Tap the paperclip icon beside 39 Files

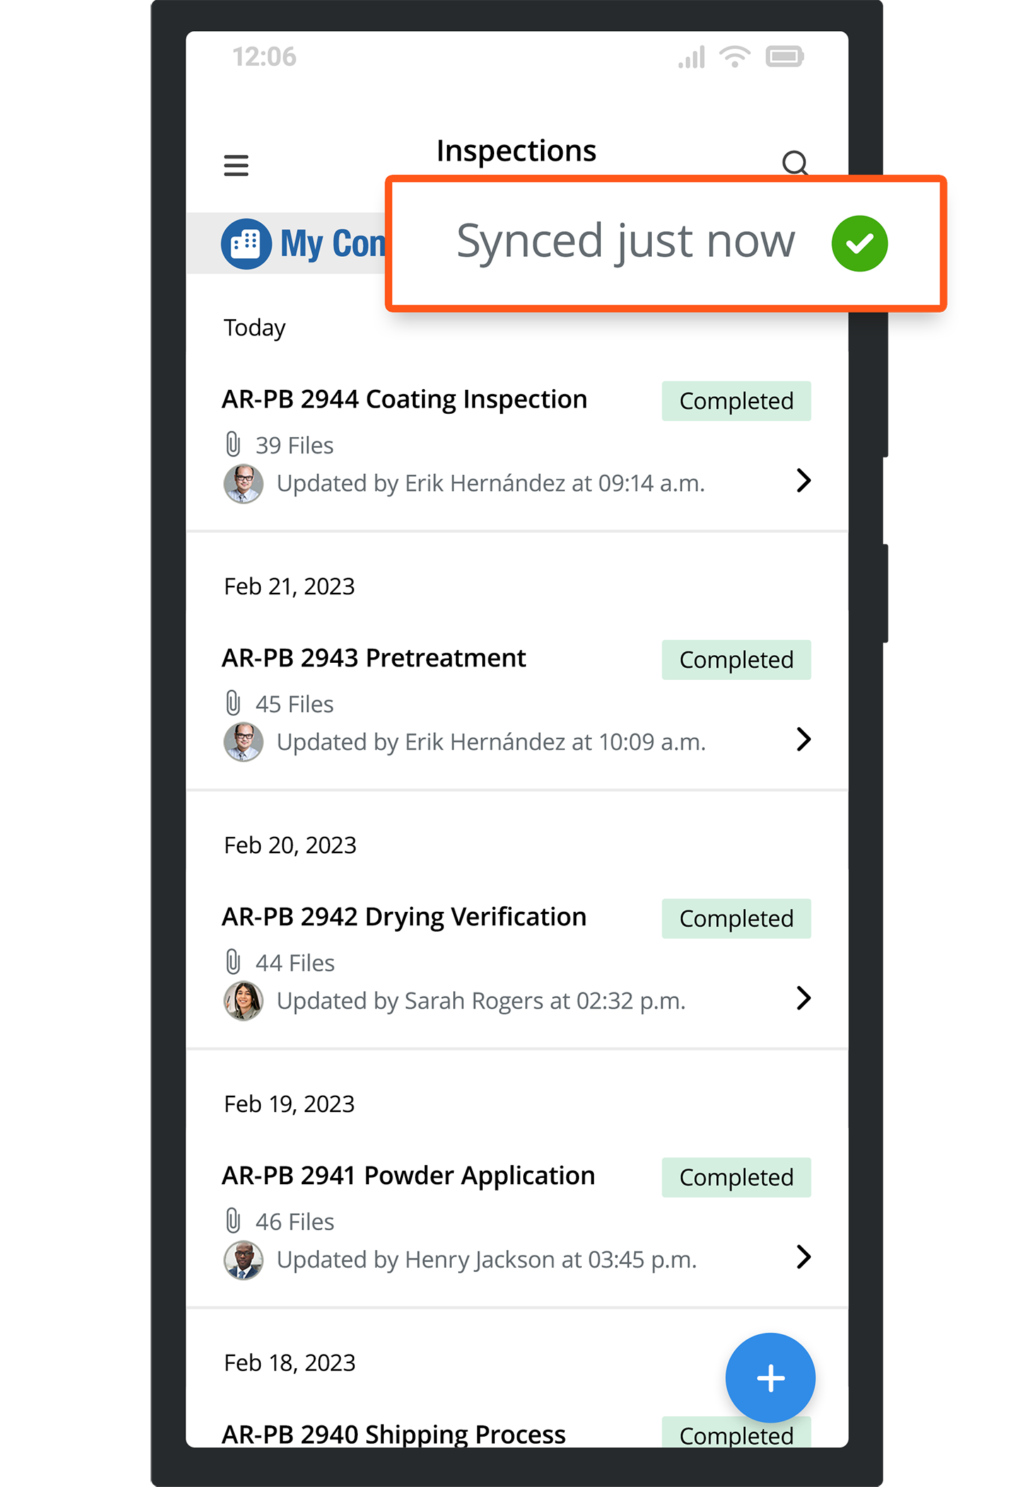[x=233, y=445]
